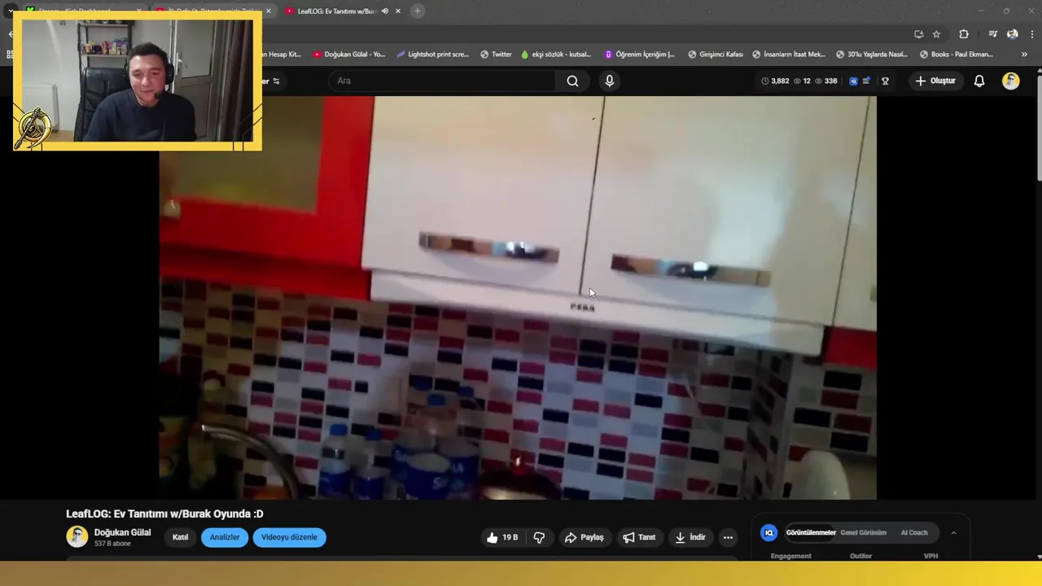Focus the Ara search field
The width and height of the screenshot is (1042, 586).
444,81
